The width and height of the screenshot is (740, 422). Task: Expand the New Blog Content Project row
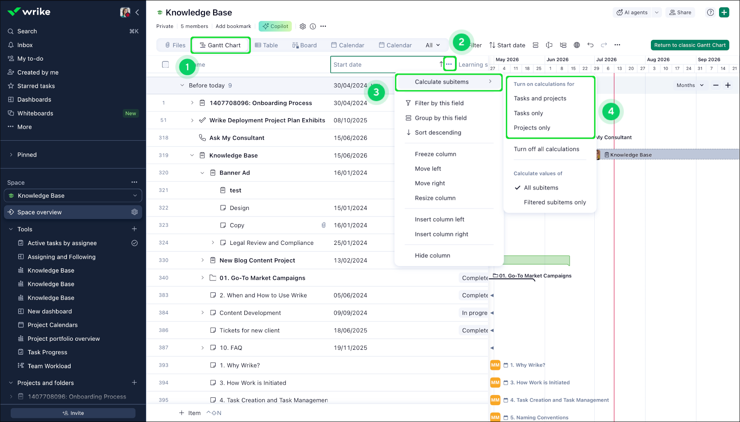coord(202,260)
